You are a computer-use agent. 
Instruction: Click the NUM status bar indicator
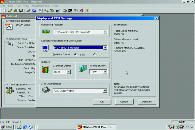[x=182, y=122]
